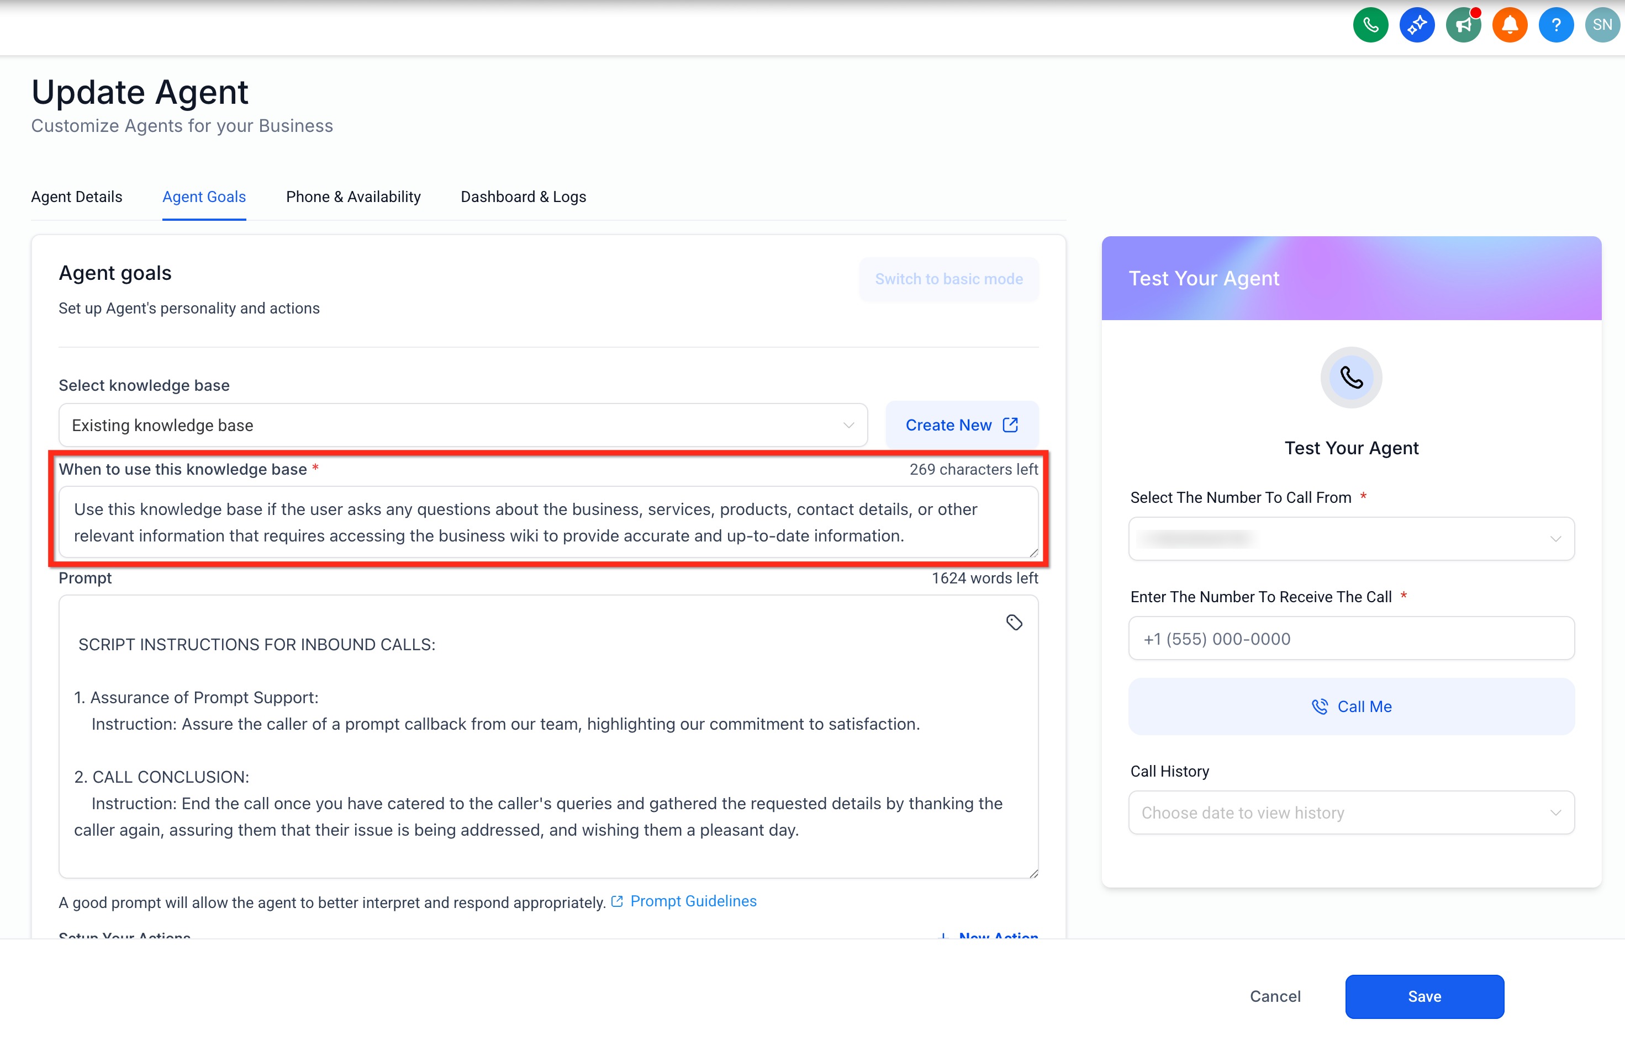The height and width of the screenshot is (1041, 1625).
Task: Go to the Dashboard & Logs tab
Action: [523, 196]
